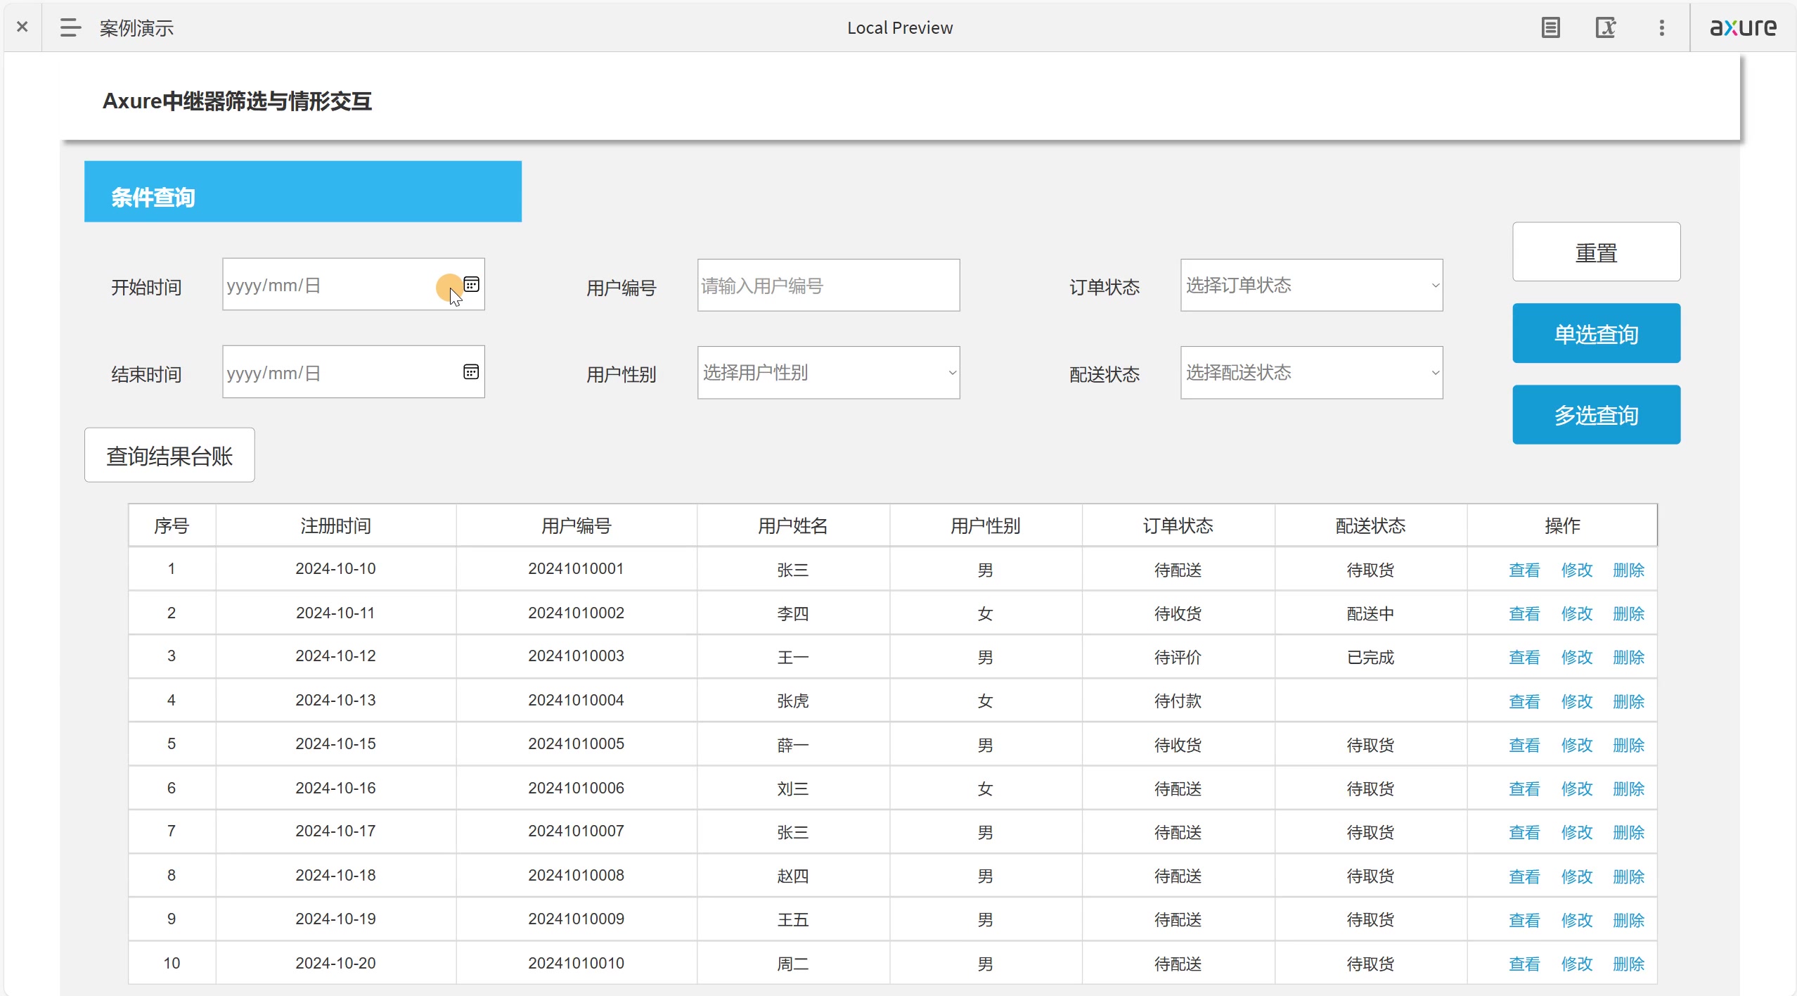Select the 查询结果台账 tab
This screenshot has width=1797, height=996.
click(169, 455)
